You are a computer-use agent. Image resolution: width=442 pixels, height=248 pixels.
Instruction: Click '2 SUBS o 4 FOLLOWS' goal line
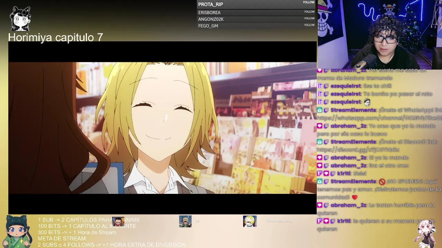point(112,245)
